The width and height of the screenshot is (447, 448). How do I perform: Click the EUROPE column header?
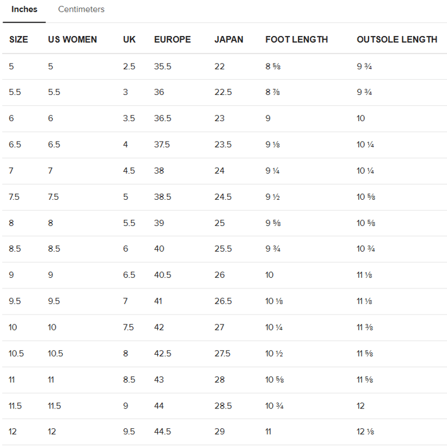pyautogui.click(x=172, y=40)
